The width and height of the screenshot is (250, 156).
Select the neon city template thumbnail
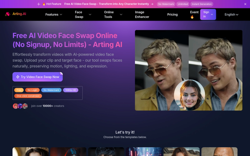[144, 152]
